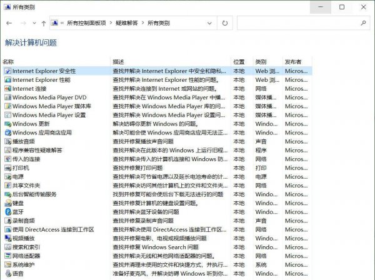Go up one level with up arrow
Screen dimensions: 375x280
tap(44, 23)
